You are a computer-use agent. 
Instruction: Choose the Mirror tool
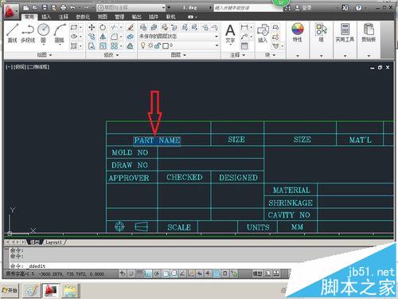[x=103, y=37]
